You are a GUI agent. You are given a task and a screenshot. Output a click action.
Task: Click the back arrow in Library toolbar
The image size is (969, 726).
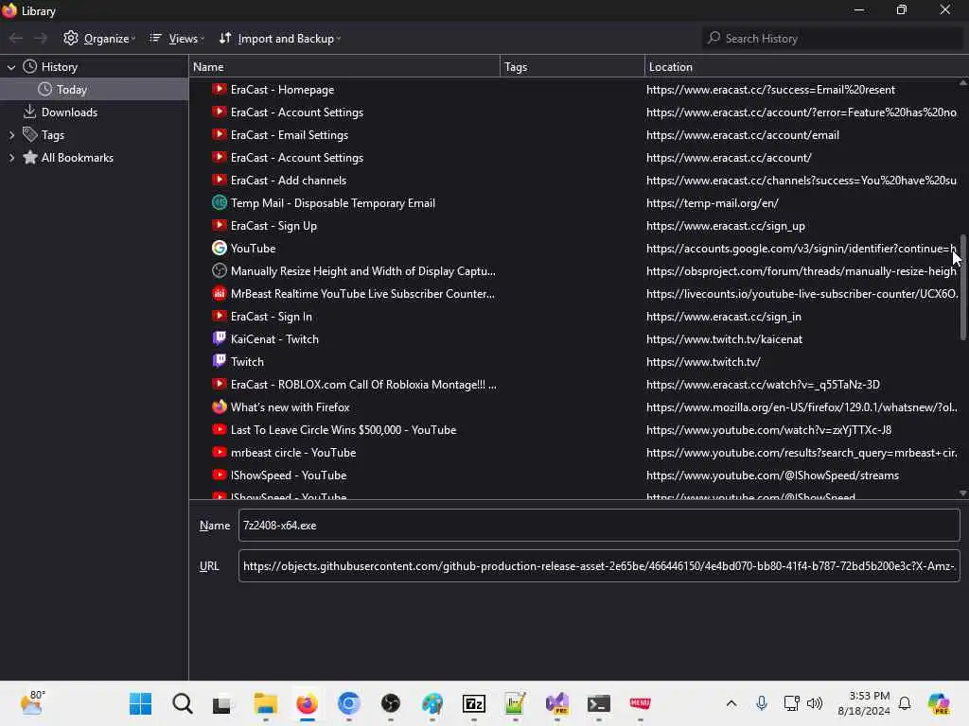16,38
